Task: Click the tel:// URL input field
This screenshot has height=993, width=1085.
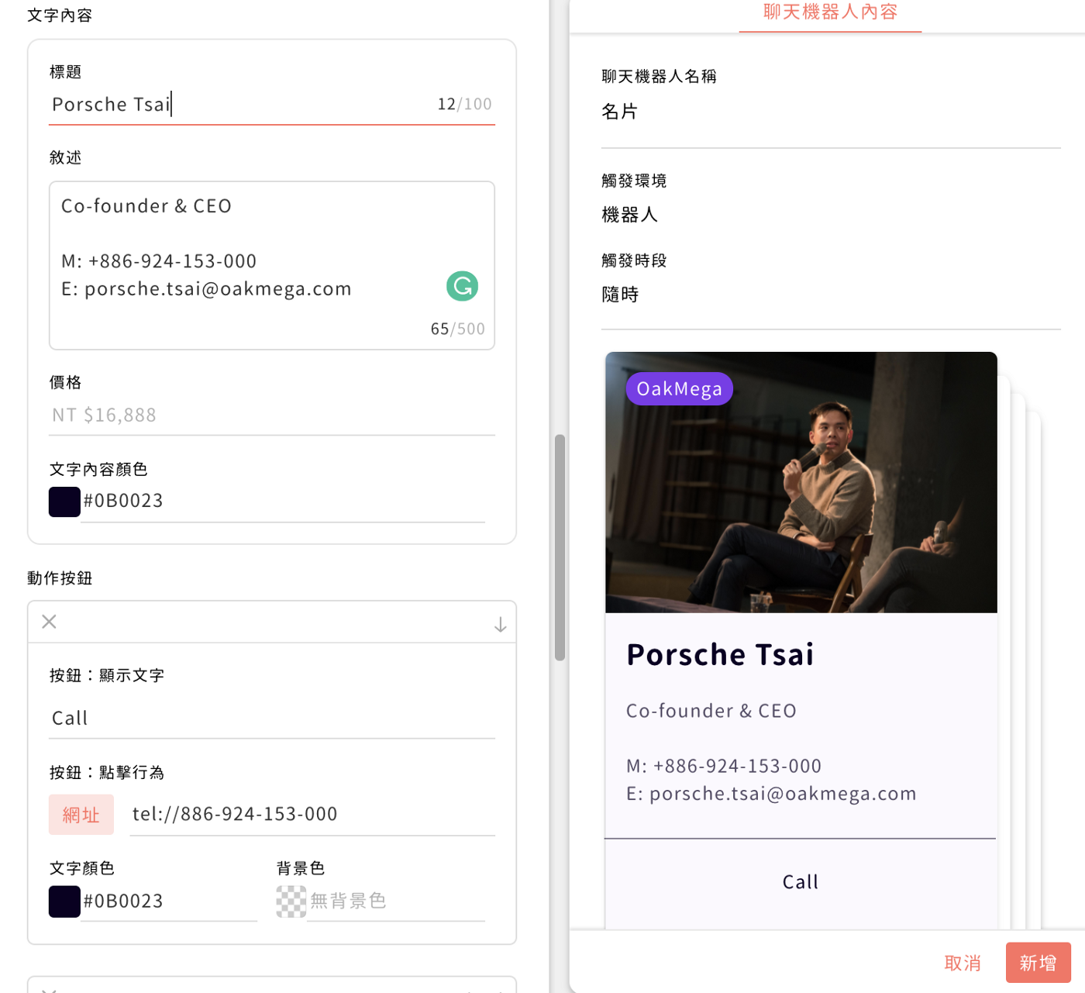Action: pyautogui.click(x=312, y=815)
